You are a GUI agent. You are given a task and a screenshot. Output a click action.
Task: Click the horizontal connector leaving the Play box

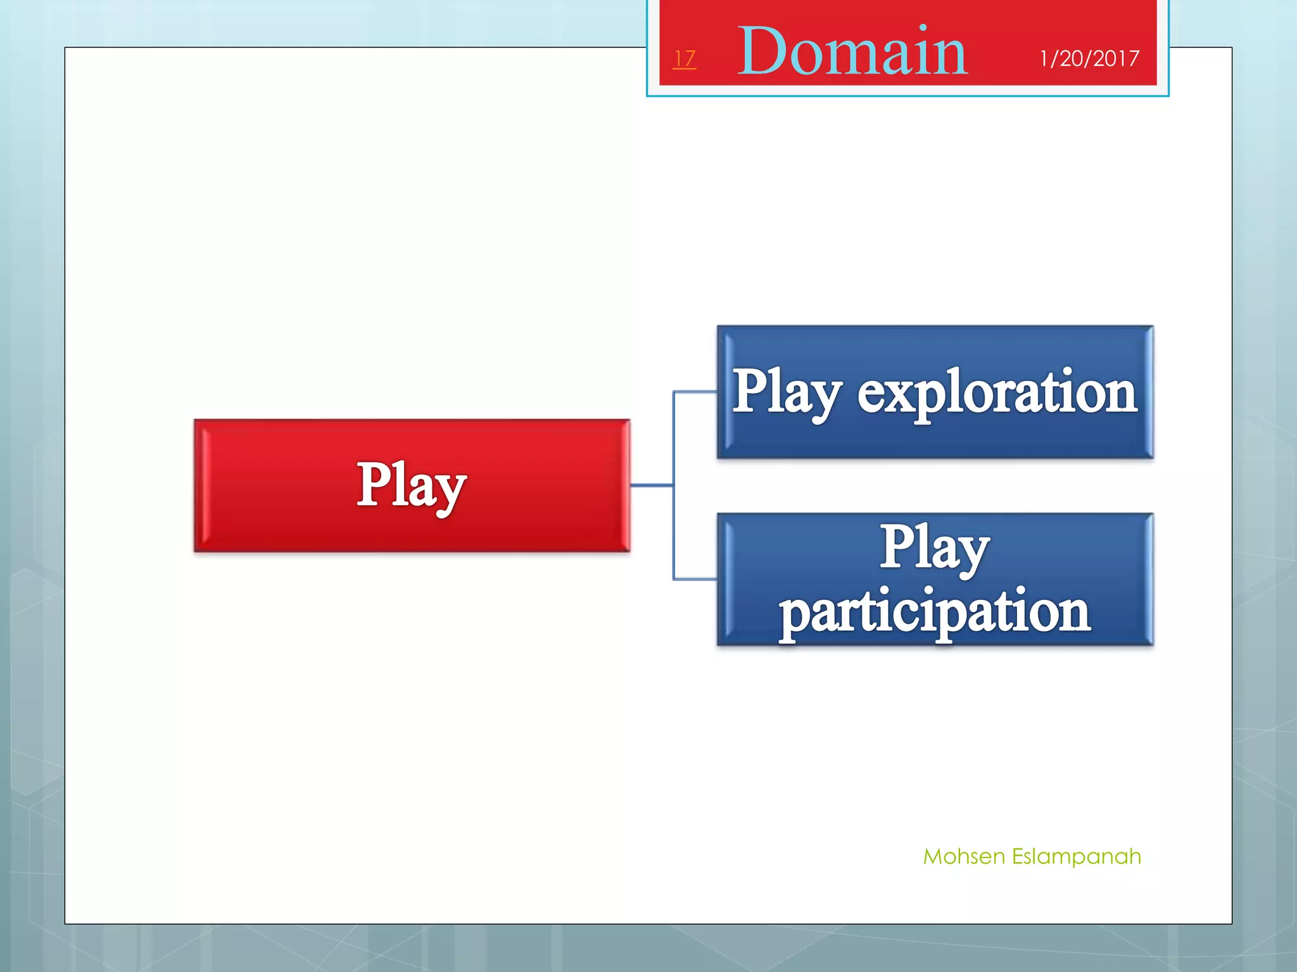pyautogui.click(x=651, y=485)
